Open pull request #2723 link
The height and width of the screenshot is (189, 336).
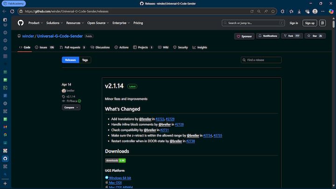coord(160,119)
